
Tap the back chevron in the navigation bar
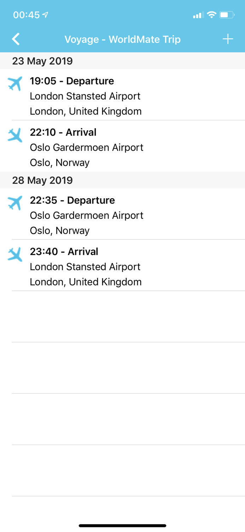click(x=16, y=39)
